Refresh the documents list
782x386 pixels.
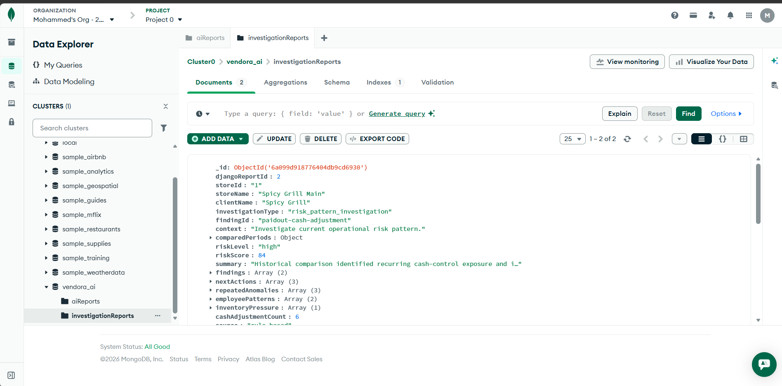tap(627, 139)
